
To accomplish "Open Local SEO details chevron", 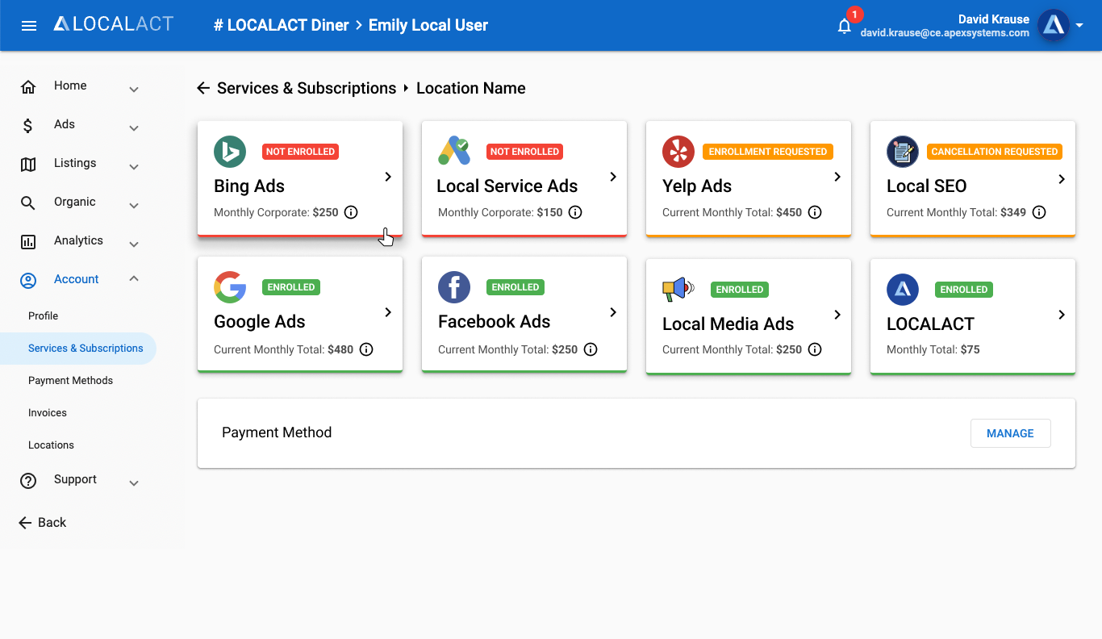I will 1062,179.
